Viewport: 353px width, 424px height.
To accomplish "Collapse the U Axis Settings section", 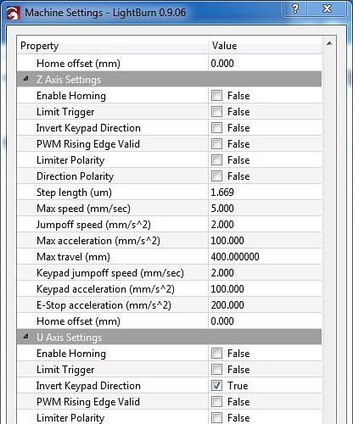I will click(26, 337).
